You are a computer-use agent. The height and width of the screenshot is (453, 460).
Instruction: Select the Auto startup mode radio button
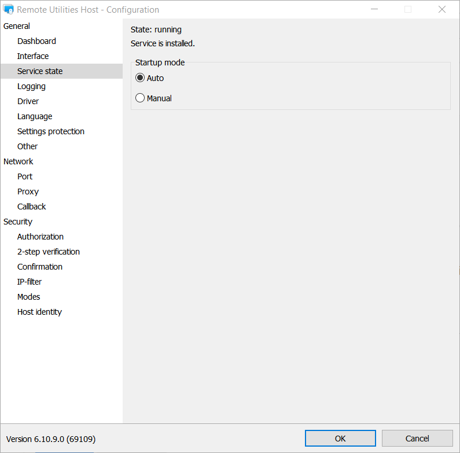coord(140,78)
